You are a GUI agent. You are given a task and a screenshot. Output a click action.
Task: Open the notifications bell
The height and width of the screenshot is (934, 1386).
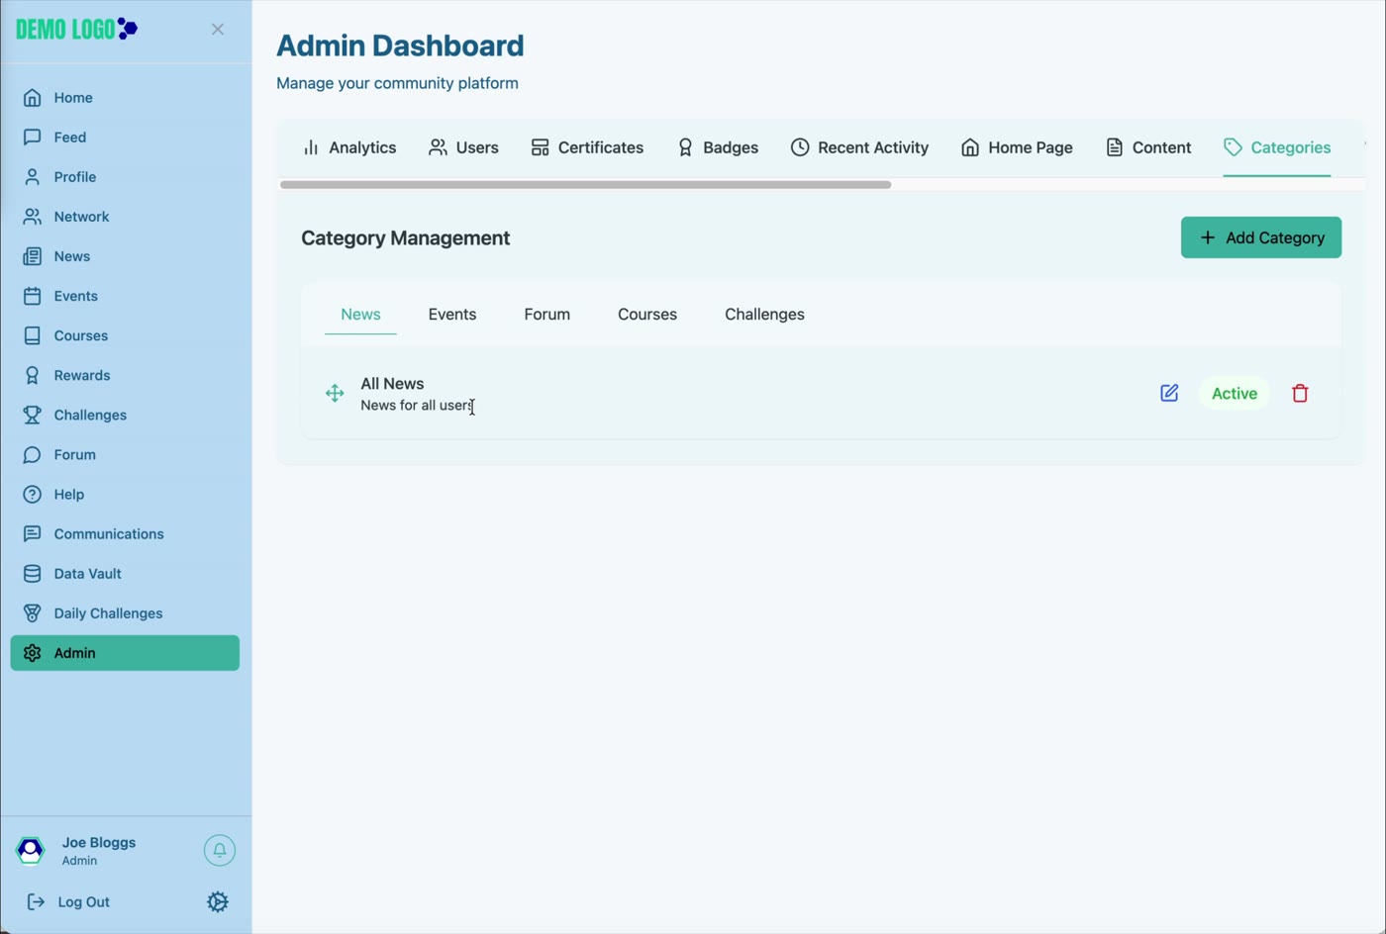pyautogui.click(x=220, y=850)
